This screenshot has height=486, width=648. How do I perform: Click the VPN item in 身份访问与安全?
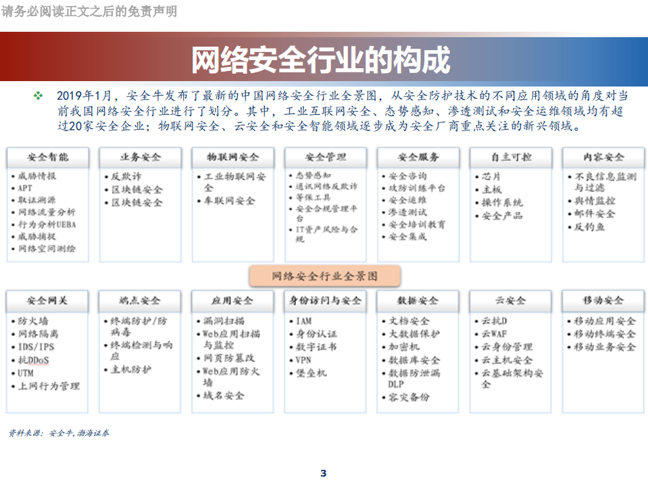302,360
